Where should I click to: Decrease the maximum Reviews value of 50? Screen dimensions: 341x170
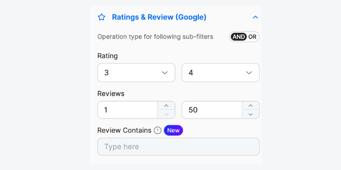[251, 114]
